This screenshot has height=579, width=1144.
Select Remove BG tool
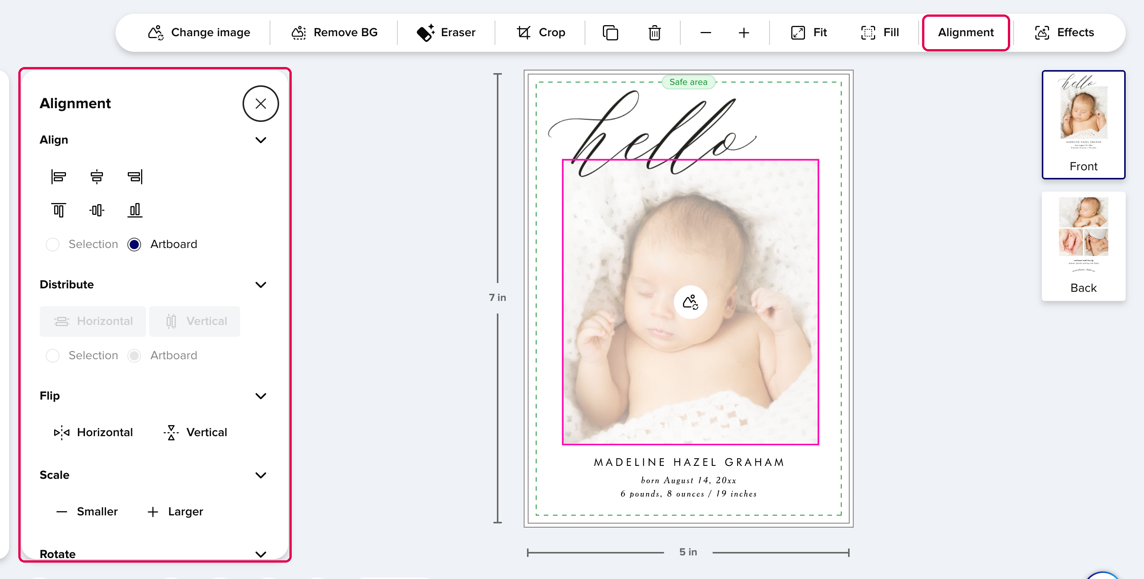pos(334,32)
